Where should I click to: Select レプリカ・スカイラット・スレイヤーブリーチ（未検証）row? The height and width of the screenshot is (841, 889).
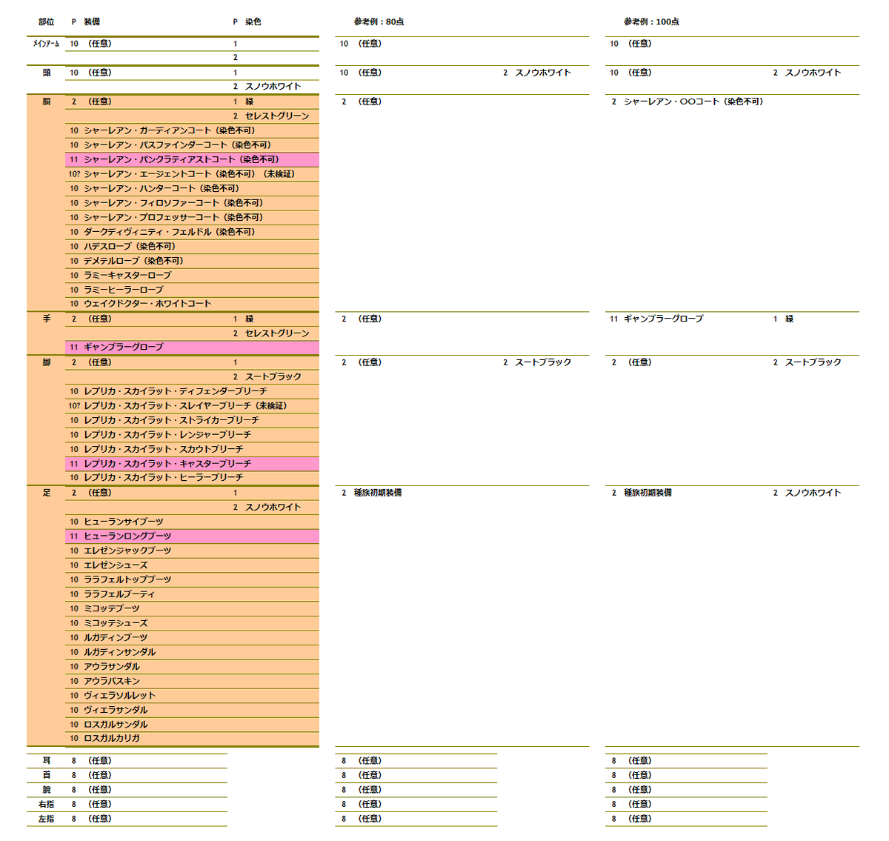tap(193, 406)
